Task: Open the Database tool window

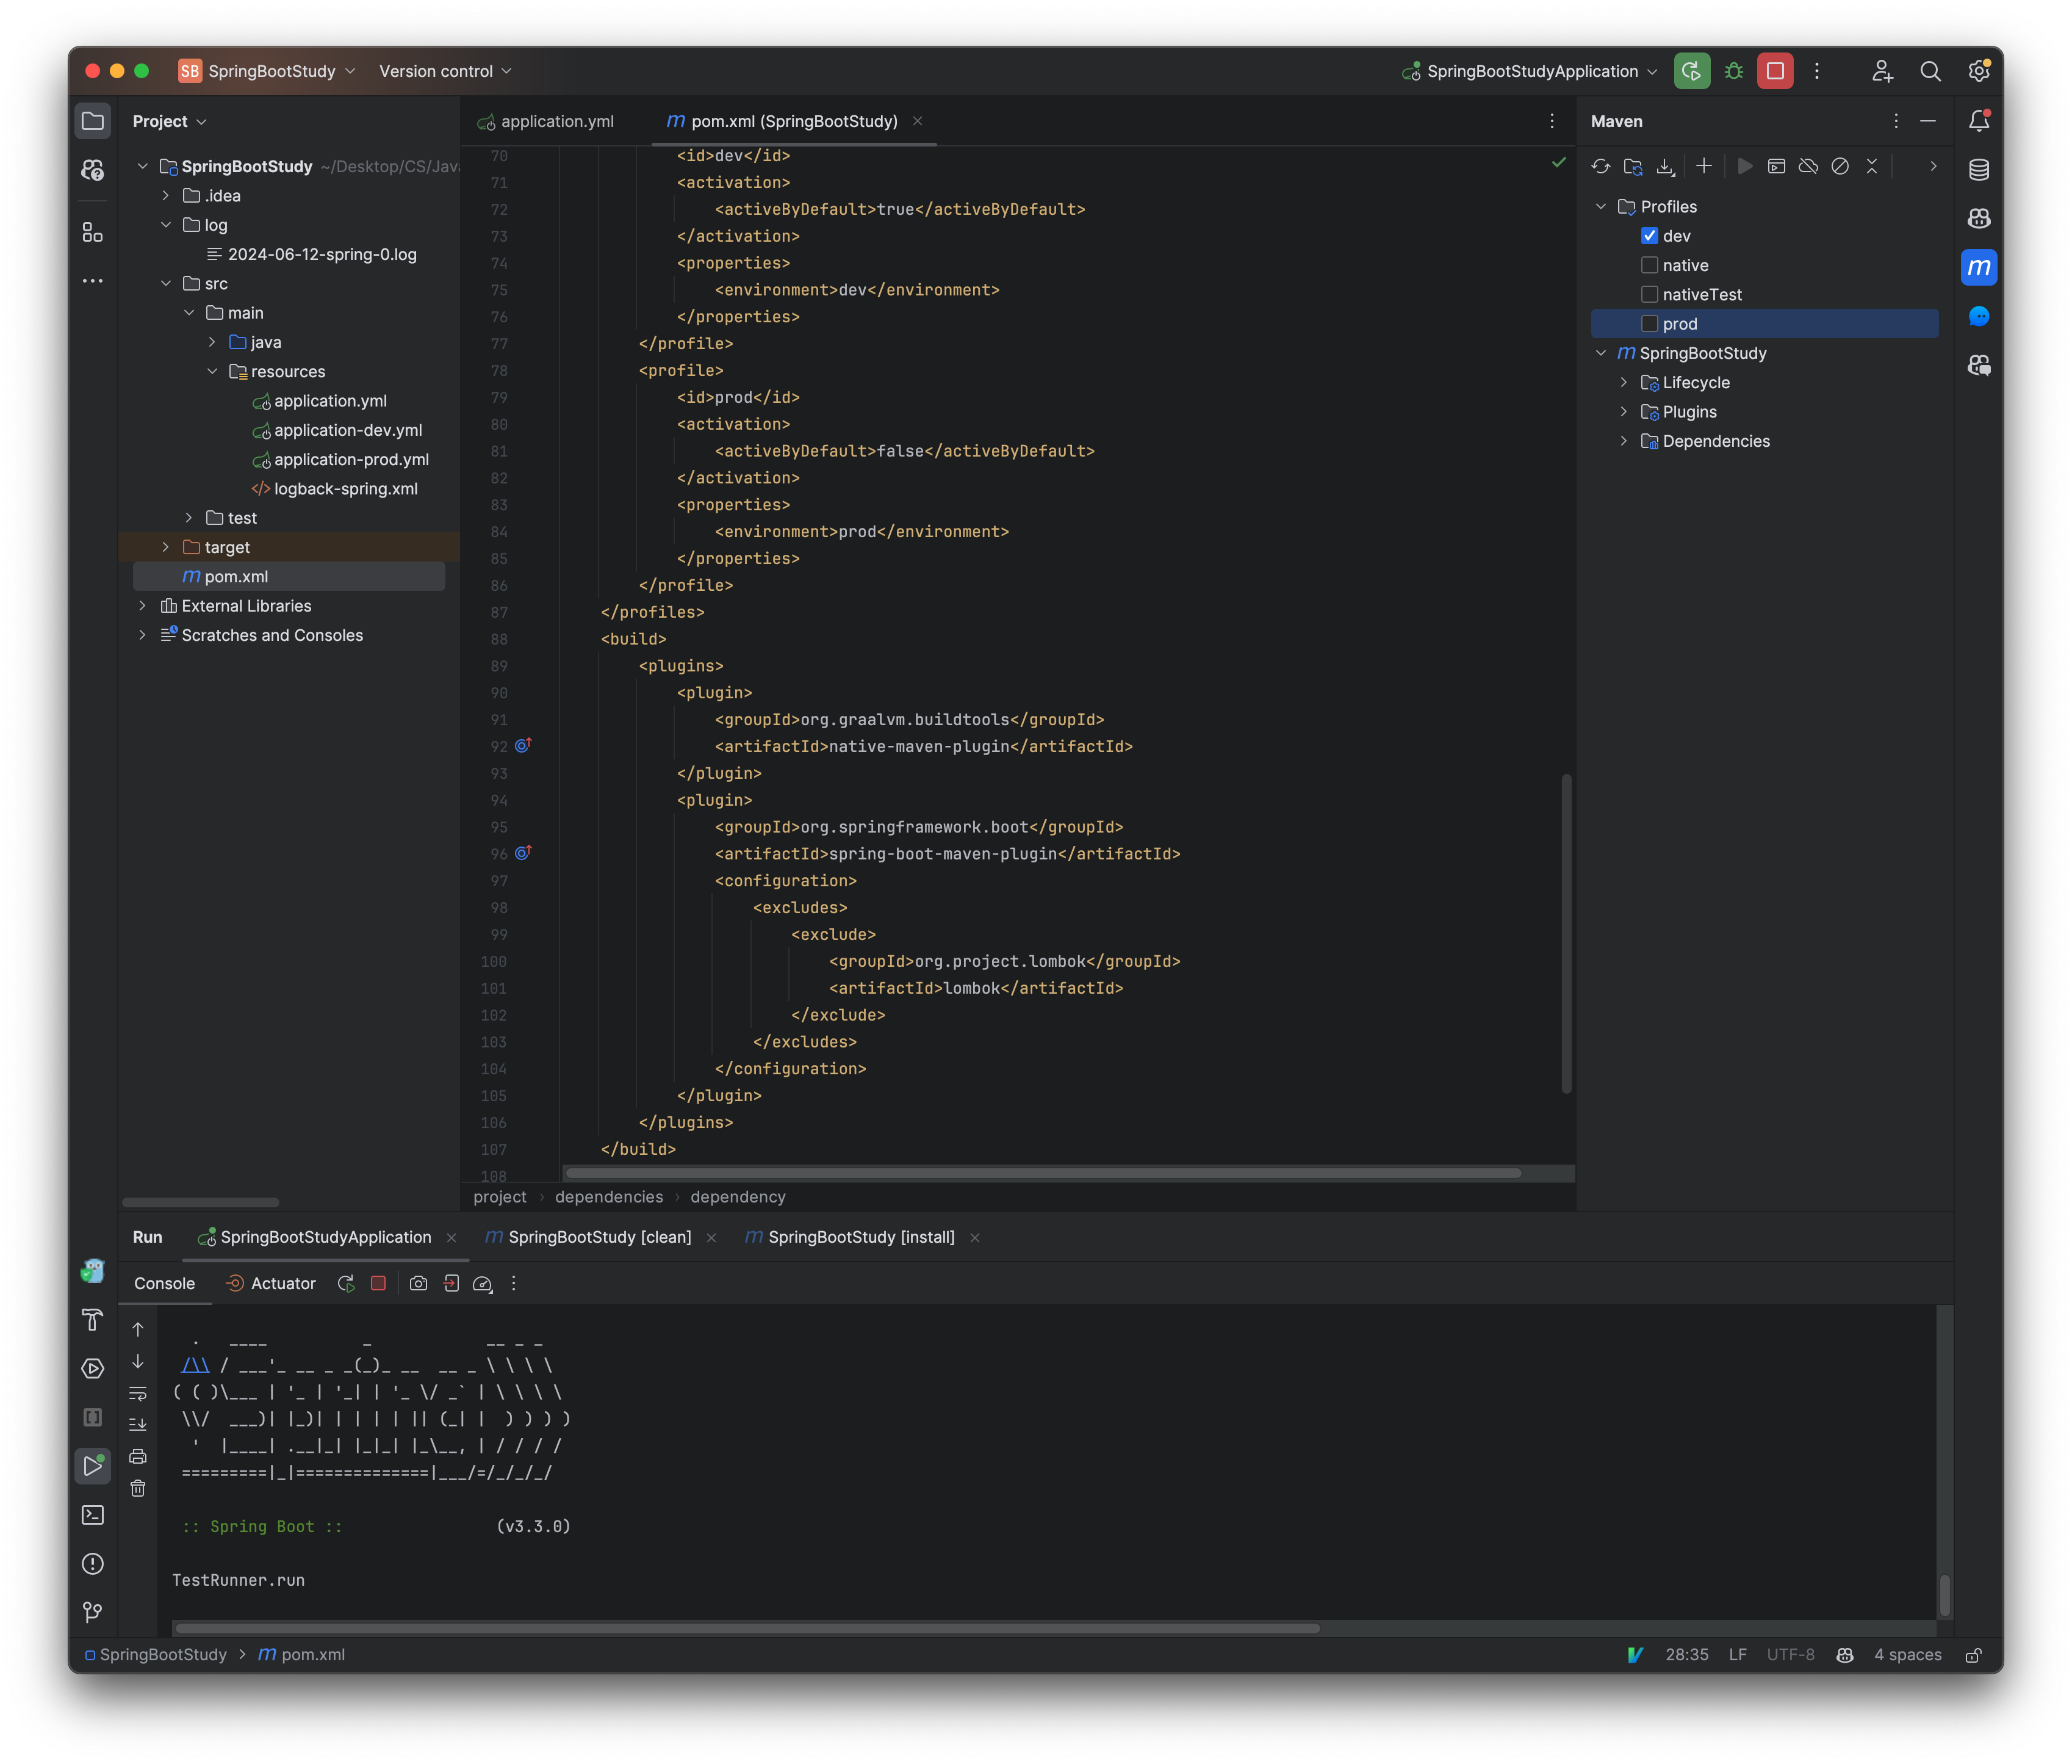Action: click(x=1979, y=170)
